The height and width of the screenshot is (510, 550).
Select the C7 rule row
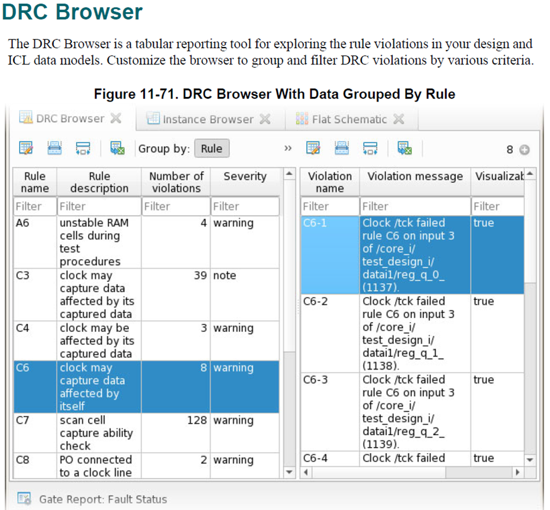pos(146,433)
